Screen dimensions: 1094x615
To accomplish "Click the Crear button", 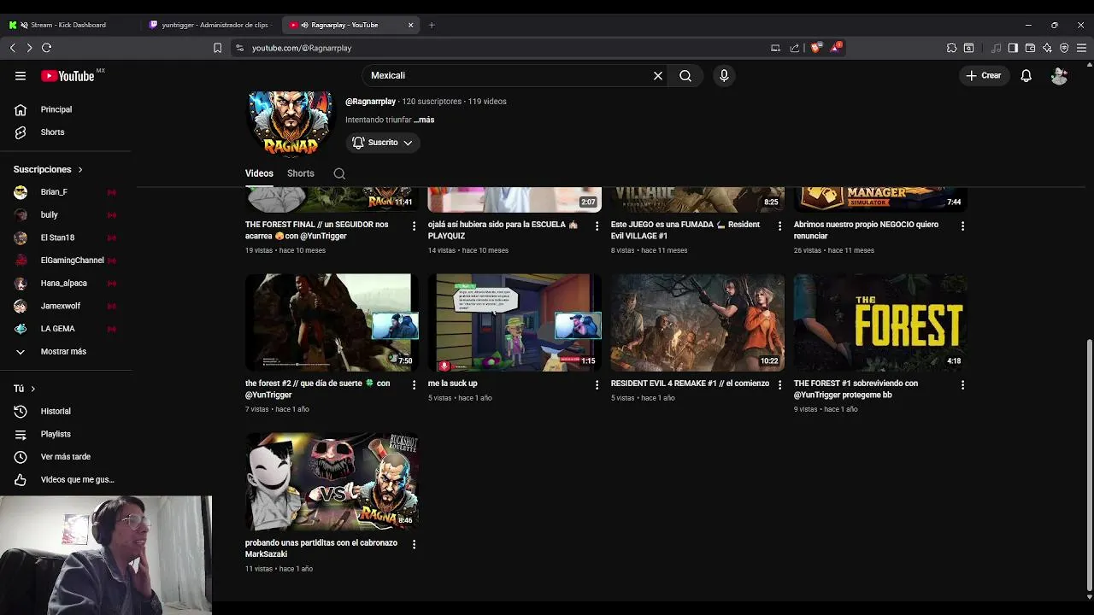I will point(983,76).
